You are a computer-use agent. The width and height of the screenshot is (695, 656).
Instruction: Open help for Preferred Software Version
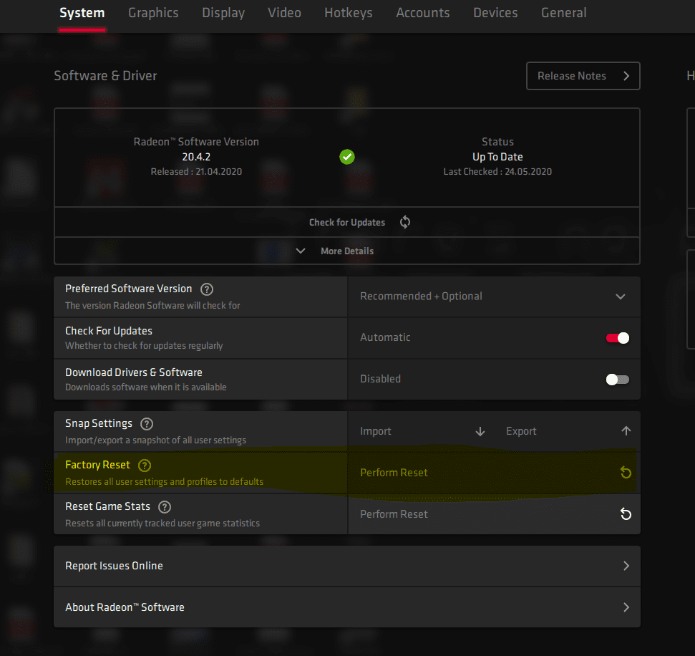pos(207,289)
